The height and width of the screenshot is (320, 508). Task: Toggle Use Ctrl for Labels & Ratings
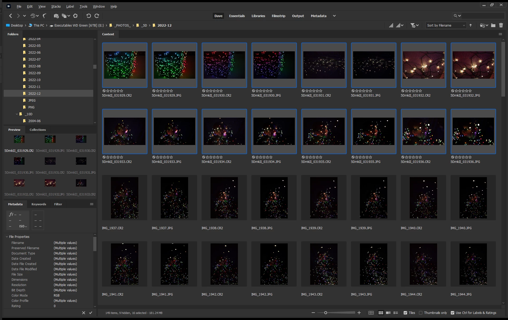452,313
